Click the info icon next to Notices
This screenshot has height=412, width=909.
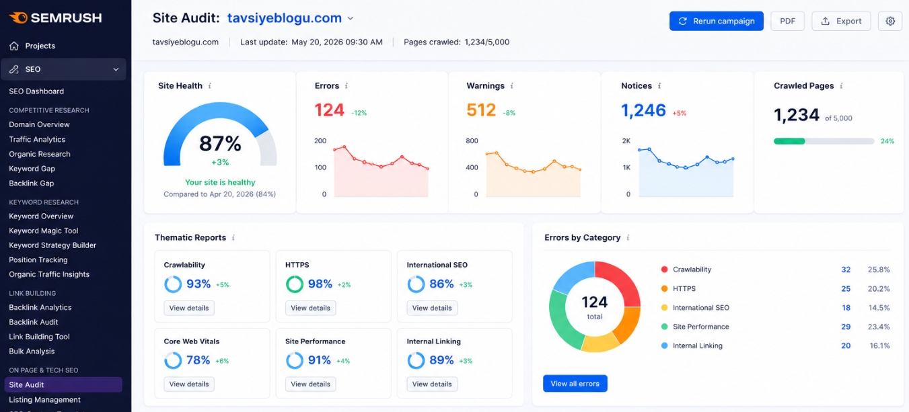pyautogui.click(x=659, y=86)
